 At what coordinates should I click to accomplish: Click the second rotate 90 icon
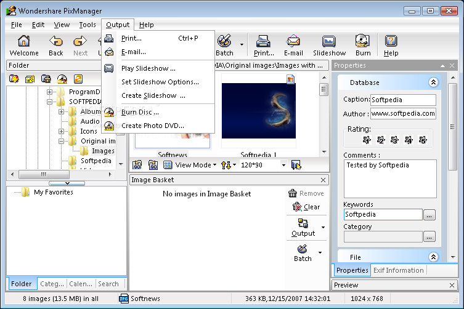click(x=153, y=165)
